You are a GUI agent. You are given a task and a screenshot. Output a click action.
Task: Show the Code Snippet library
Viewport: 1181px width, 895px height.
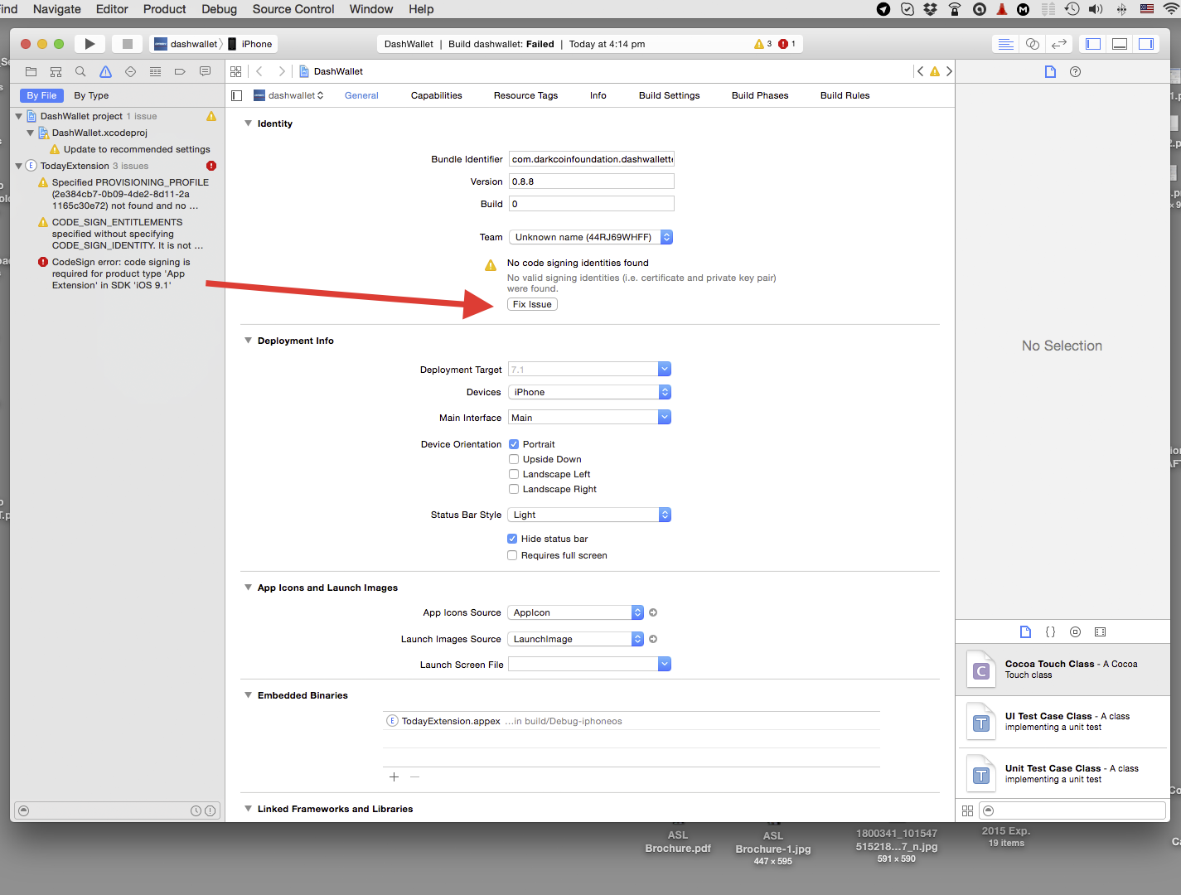[1050, 631]
